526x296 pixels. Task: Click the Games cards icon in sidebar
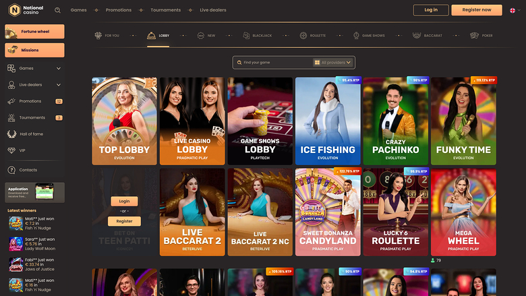(x=11, y=68)
